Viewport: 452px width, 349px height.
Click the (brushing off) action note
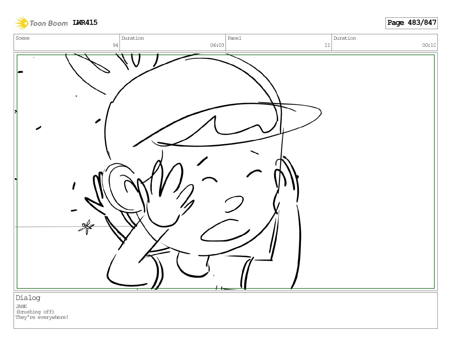[x=35, y=312]
